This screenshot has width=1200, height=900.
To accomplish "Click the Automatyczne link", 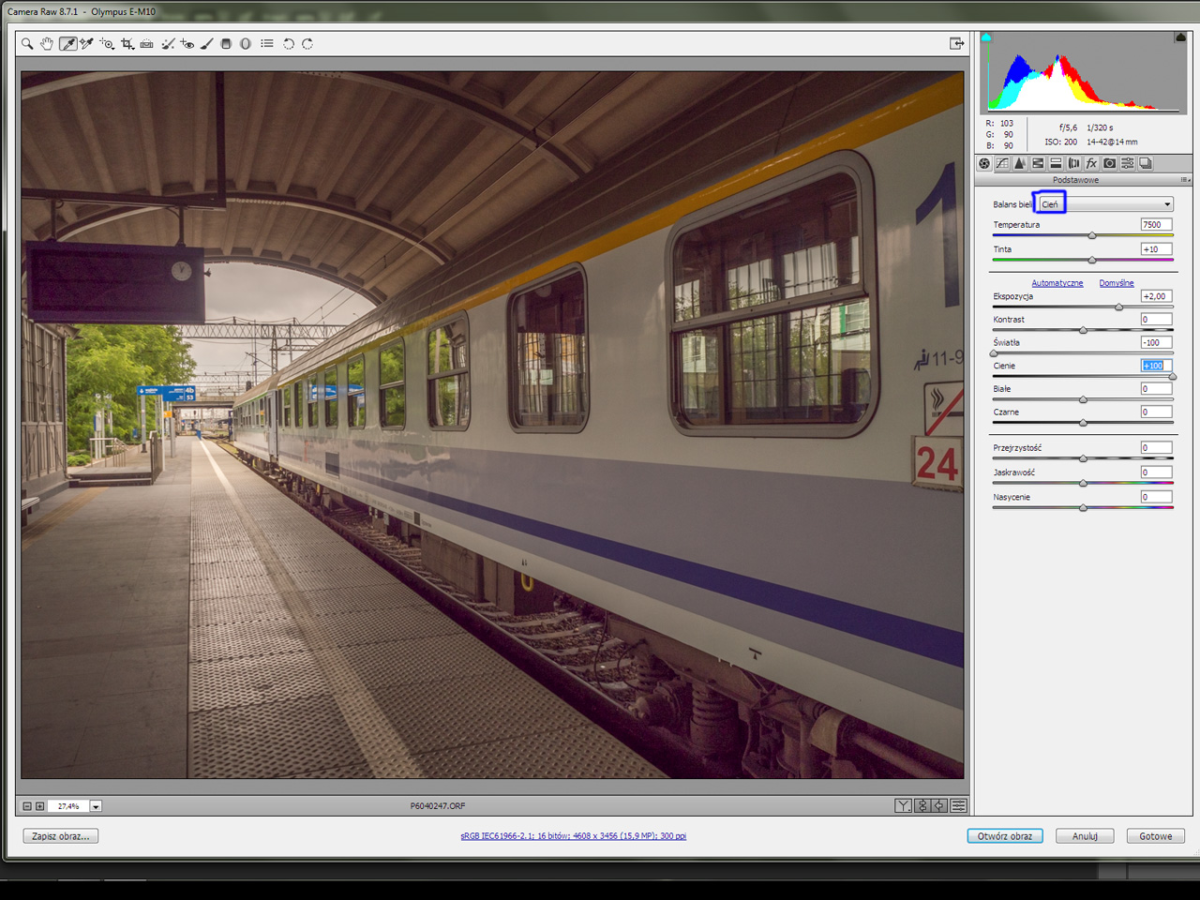I will click(1057, 283).
